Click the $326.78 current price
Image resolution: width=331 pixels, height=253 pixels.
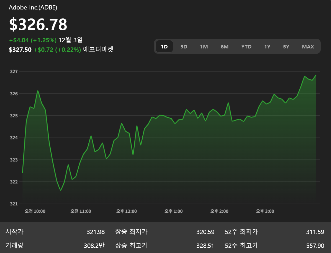coord(38,24)
